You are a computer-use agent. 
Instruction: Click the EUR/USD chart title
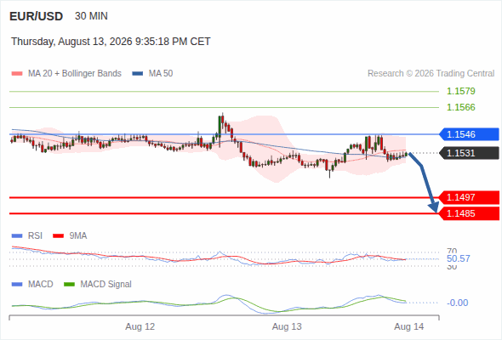37,16
